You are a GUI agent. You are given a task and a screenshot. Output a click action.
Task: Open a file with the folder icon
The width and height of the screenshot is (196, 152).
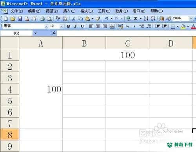[x=13, y=19]
